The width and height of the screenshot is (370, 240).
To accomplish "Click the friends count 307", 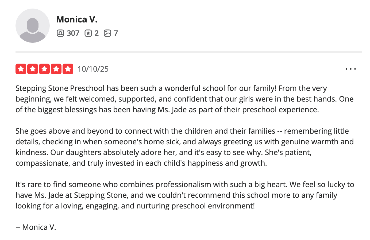I will click(x=73, y=33).
